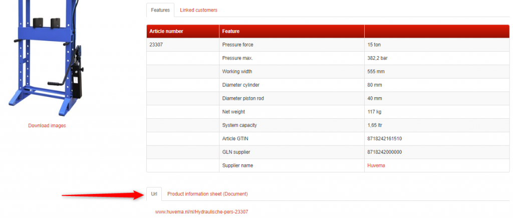Select article number 23307 cell
513x218 pixels.
[x=156, y=45]
